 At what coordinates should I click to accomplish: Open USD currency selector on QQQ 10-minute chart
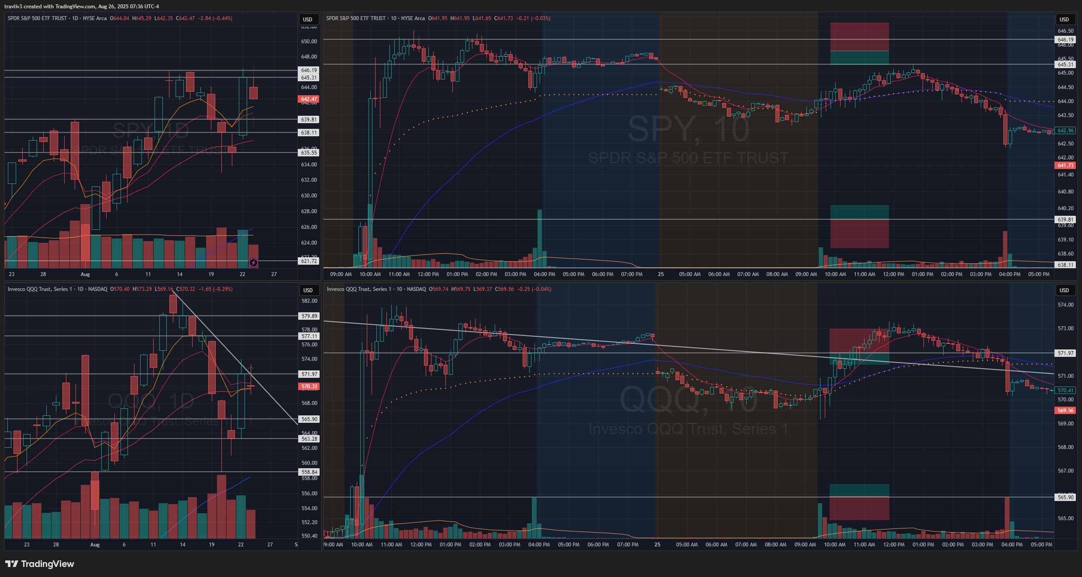tap(1064, 290)
